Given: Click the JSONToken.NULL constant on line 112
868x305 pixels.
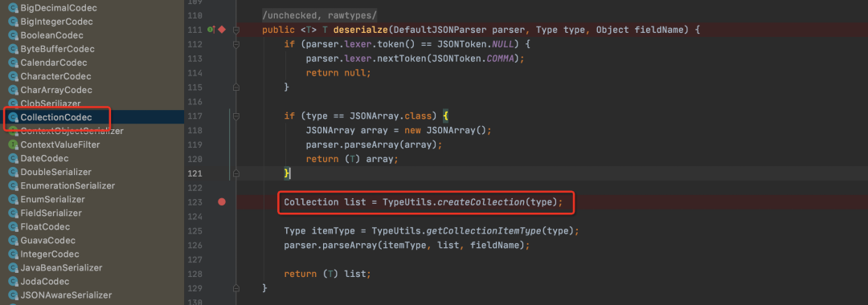Looking at the screenshot, I should 475,43.
